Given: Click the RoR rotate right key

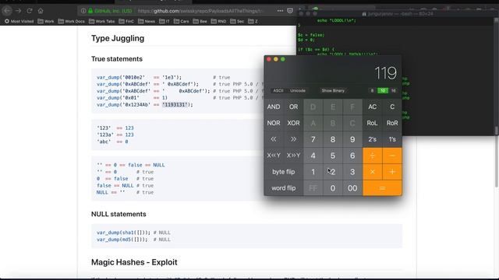Looking at the screenshot, I should [392, 123].
